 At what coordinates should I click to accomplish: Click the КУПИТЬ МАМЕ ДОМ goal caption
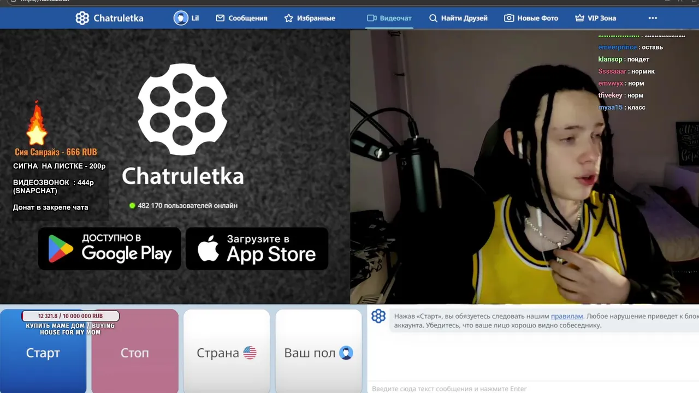pos(70,329)
